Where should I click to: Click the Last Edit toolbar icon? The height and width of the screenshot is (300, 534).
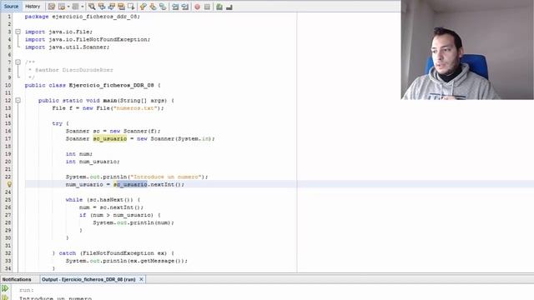click(x=52, y=7)
